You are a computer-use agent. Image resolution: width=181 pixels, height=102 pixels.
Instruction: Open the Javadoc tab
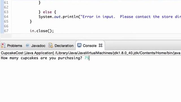(x=36, y=46)
